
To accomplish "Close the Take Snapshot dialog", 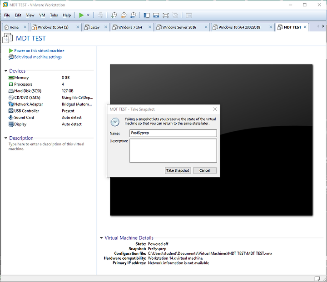I will click(x=215, y=109).
